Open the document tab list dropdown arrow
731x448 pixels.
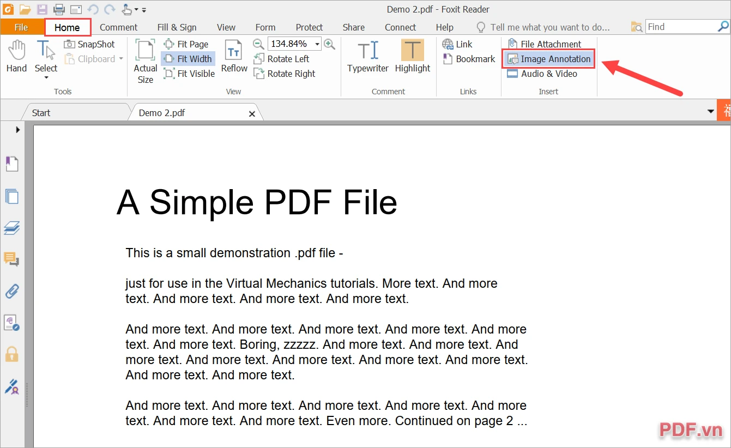click(710, 111)
